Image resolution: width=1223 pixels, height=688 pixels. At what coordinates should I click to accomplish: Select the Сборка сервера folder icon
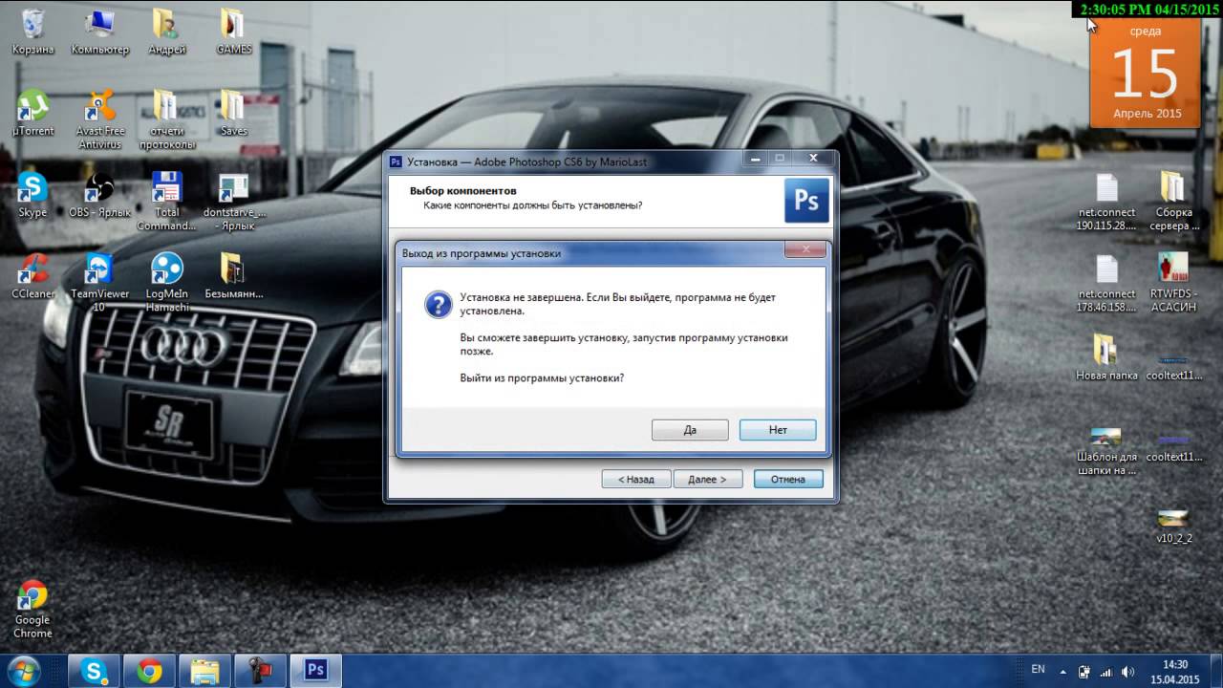coord(1173,202)
